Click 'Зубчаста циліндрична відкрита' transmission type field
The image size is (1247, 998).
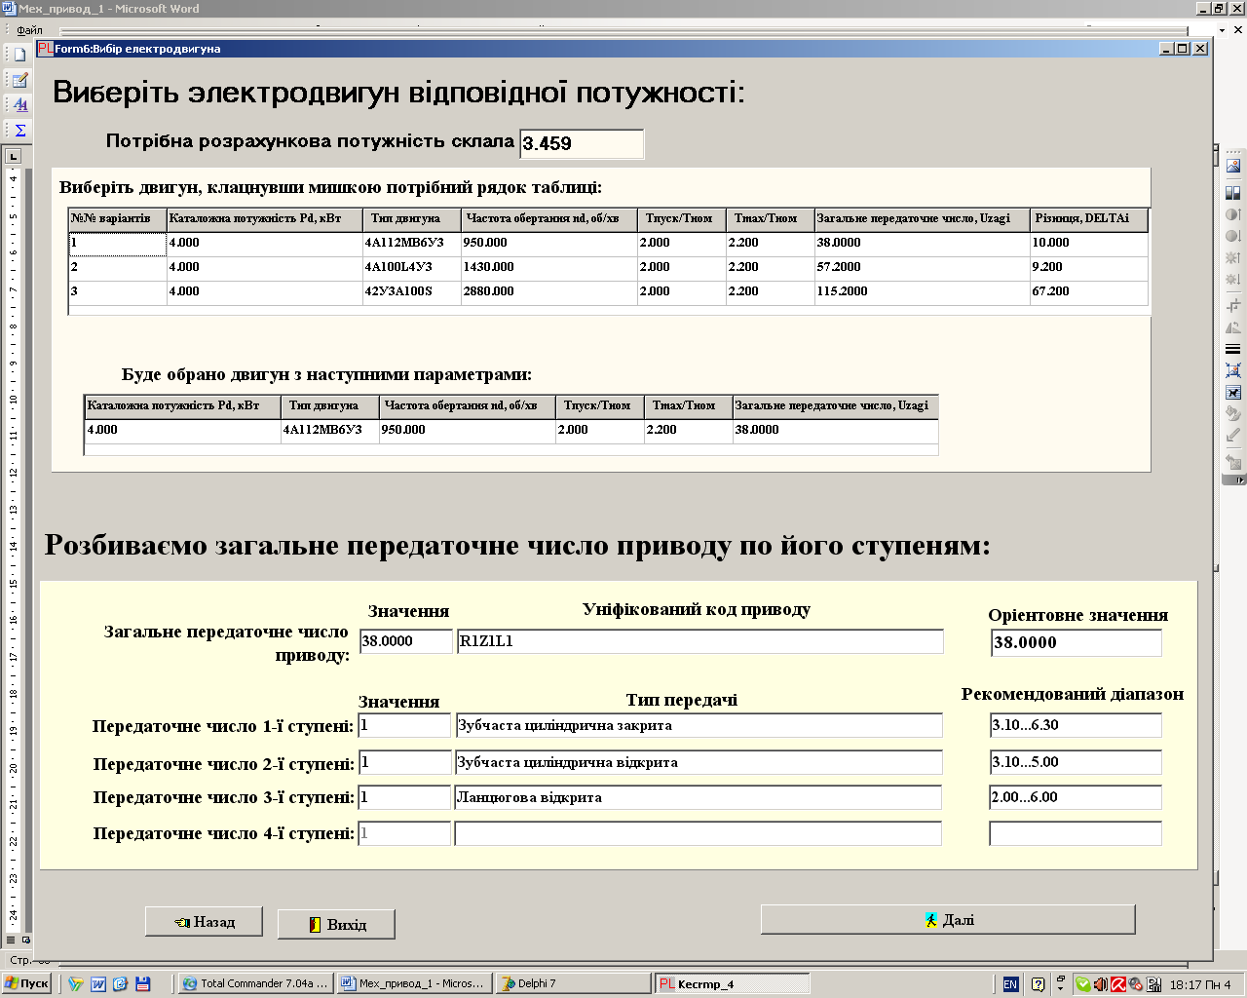pyautogui.click(x=699, y=762)
